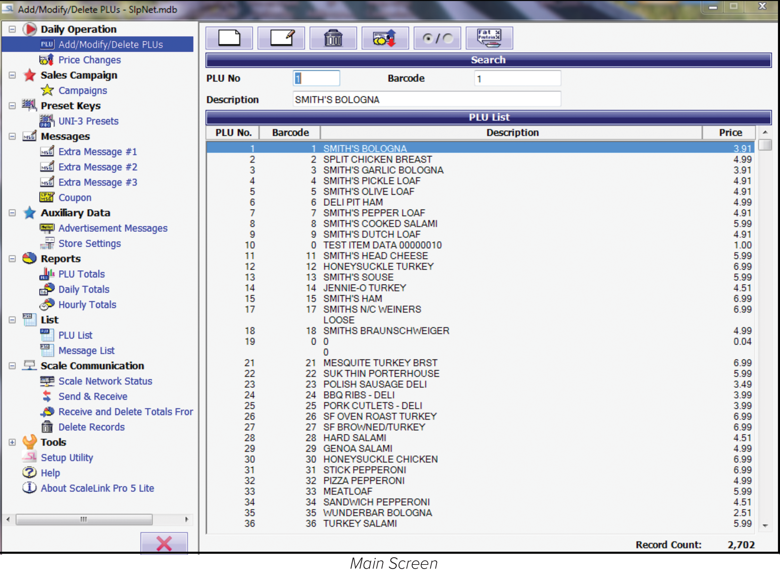Click the sidebar horizontal scrollbar thumb

(x=84, y=519)
